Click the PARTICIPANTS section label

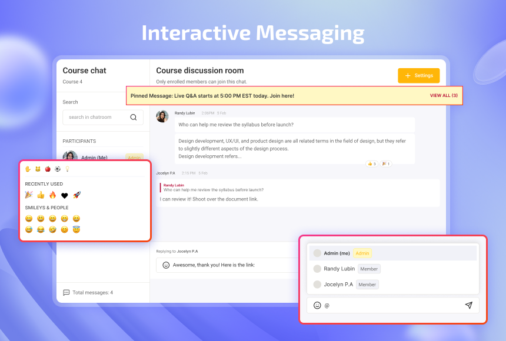79,141
